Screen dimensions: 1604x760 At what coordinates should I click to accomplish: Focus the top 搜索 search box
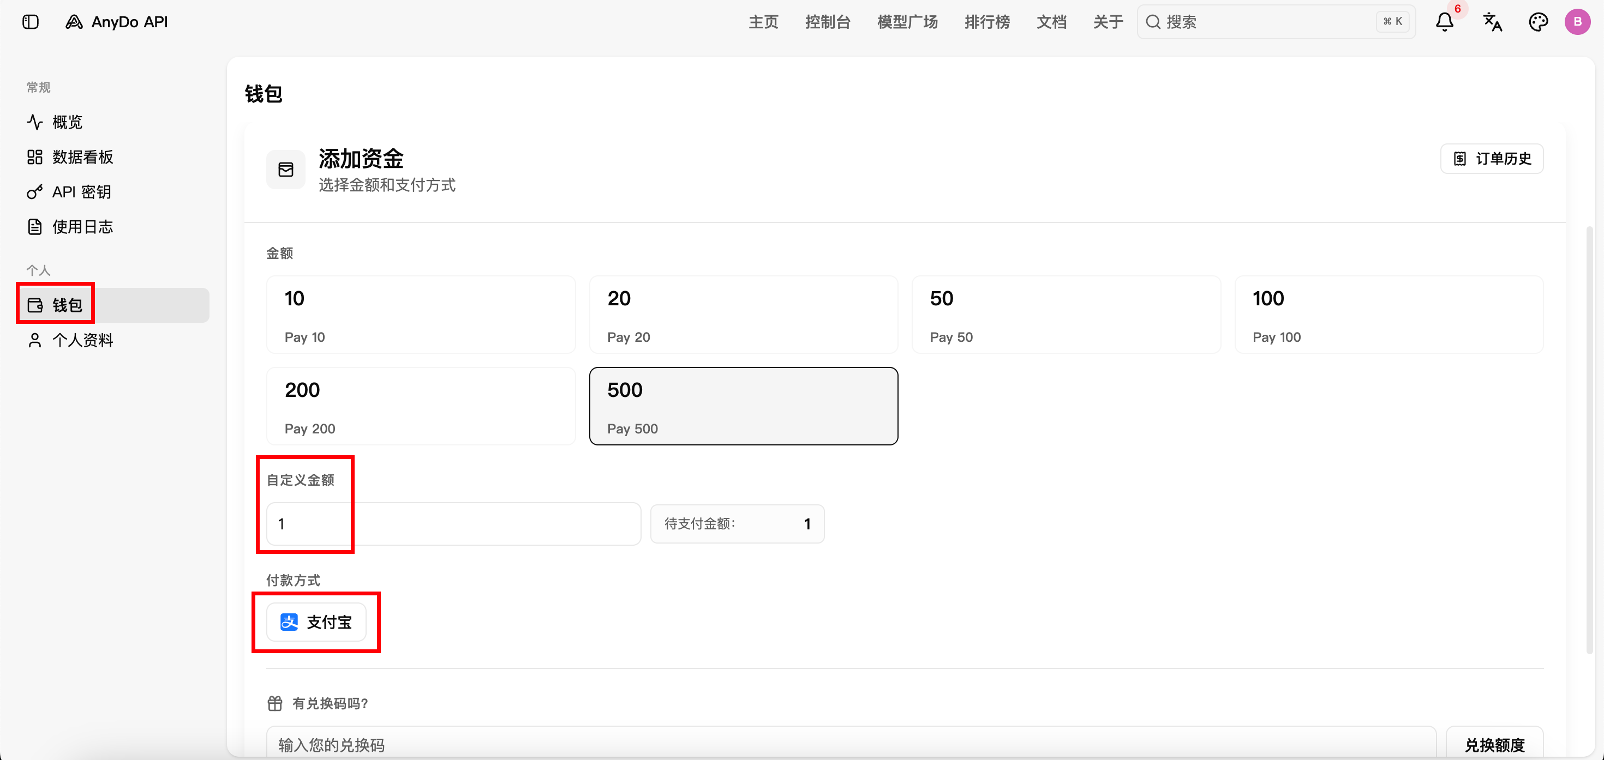pos(1276,22)
